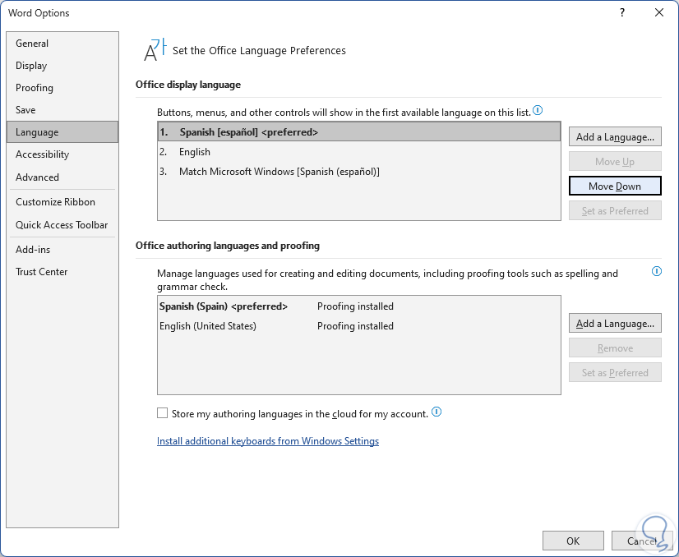Click the info icon beside display language description
679x557 pixels.
pyautogui.click(x=538, y=110)
